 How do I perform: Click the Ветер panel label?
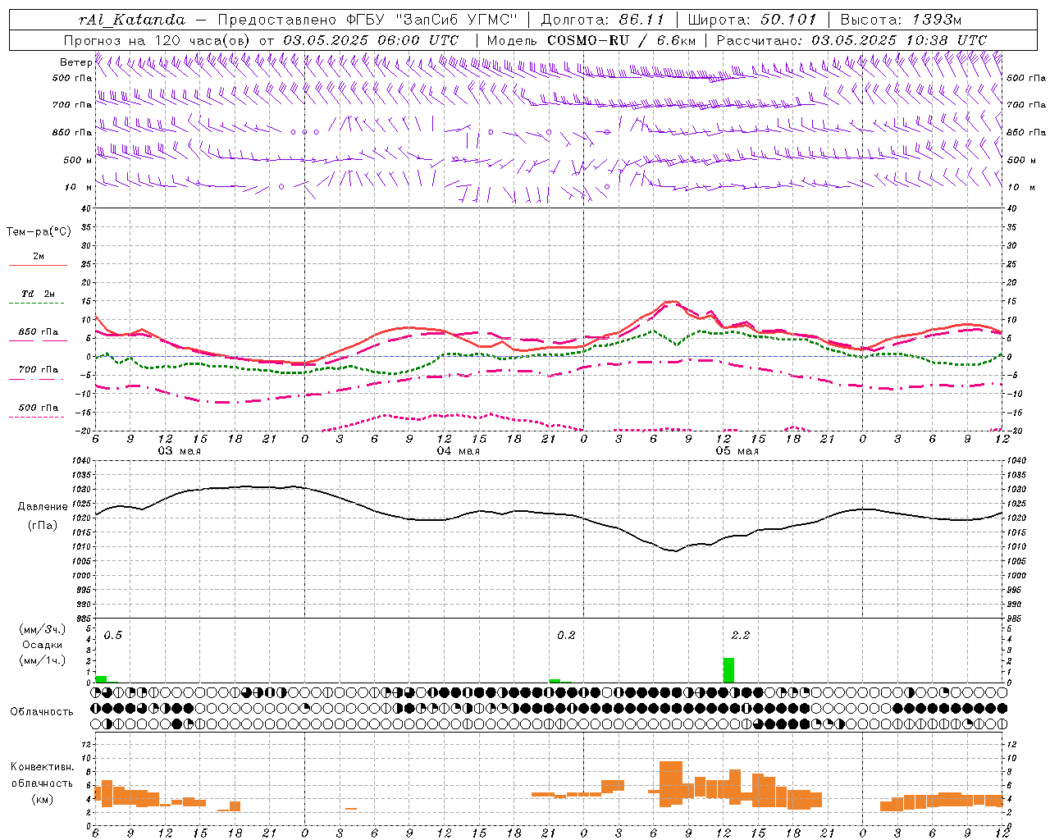pos(75,62)
